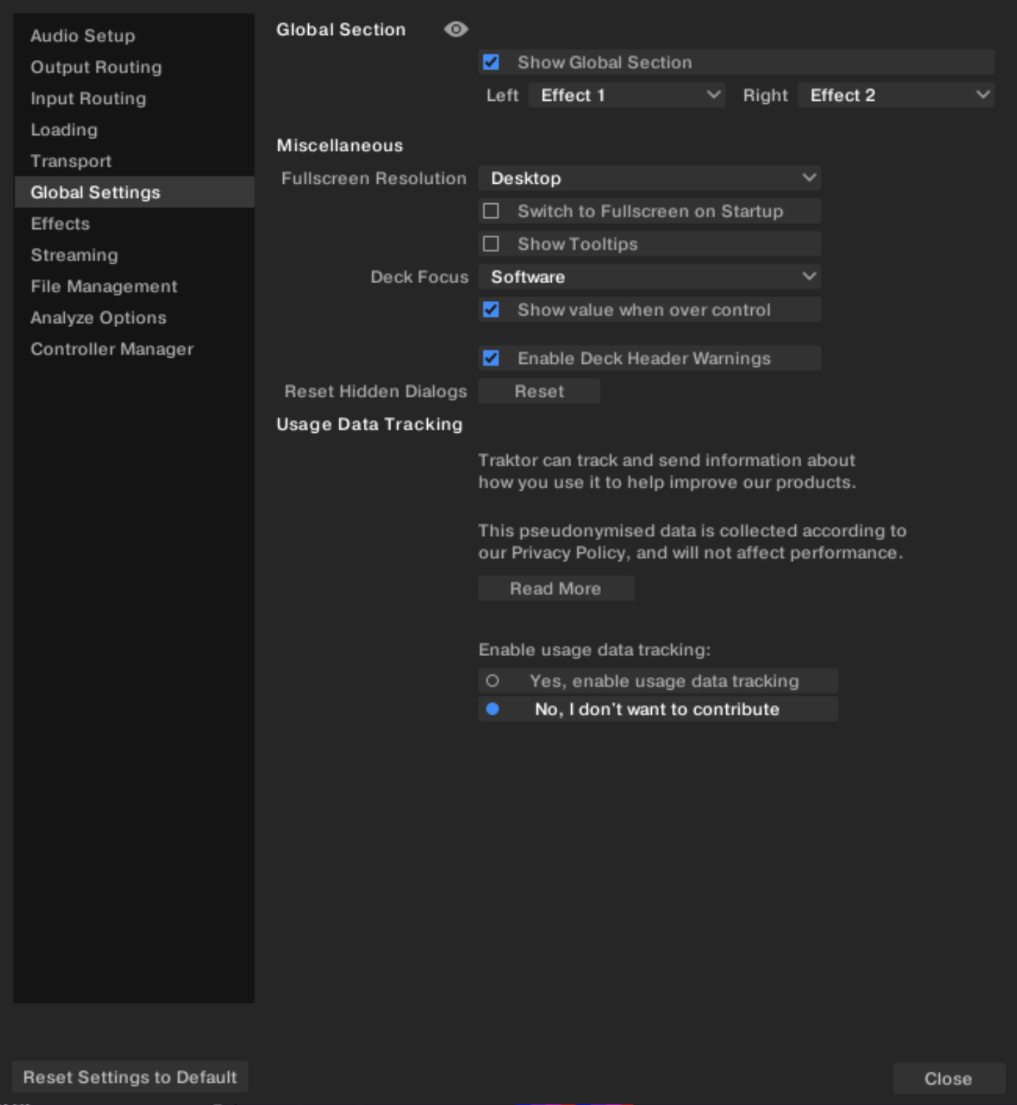
Task: Uncheck Show Global Section checkbox
Action: point(491,62)
